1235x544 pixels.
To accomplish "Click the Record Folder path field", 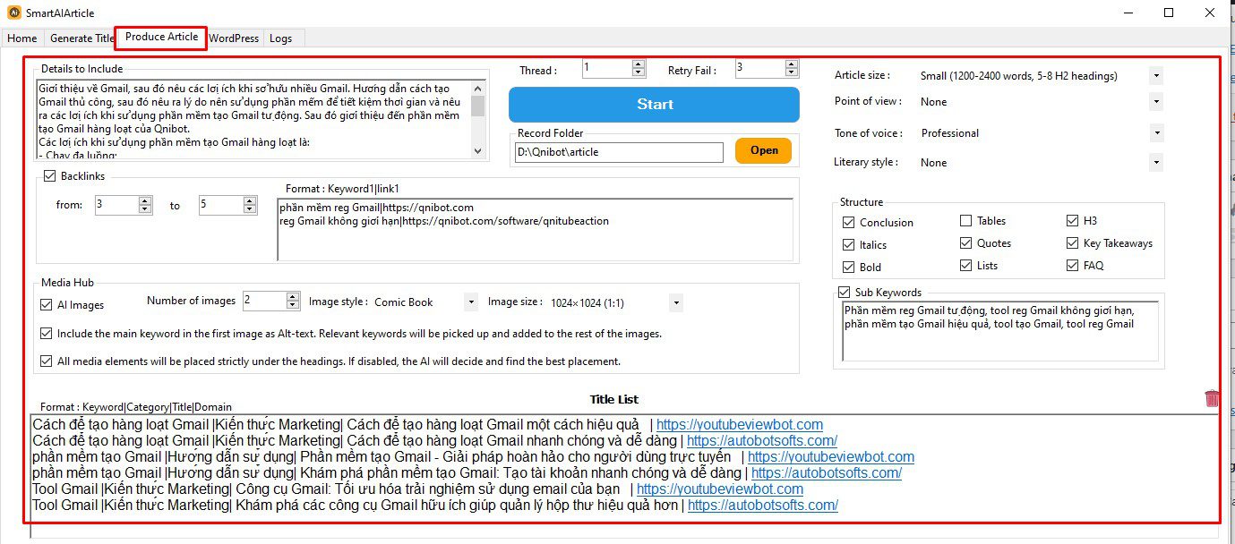I will 619,152.
